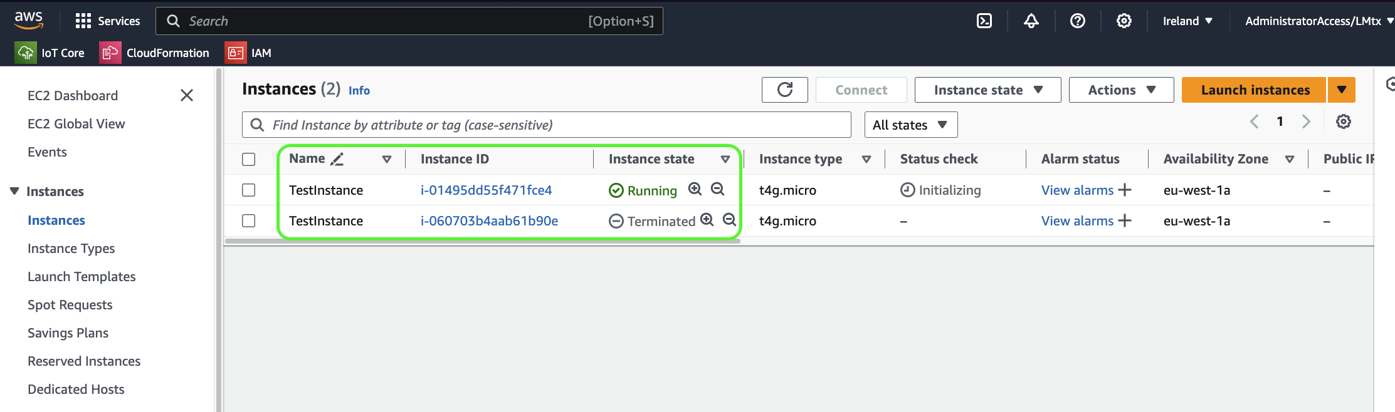Screen dimensions: 1395x412
Task: Open EC2 Global View in sidebar
Action: [x=76, y=123]
